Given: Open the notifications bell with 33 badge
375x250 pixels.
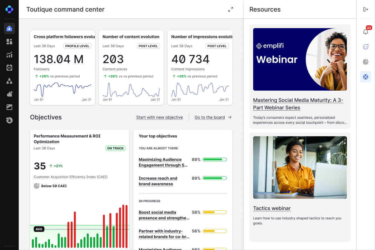Looking at the screenshot, I should pos(366,32).
